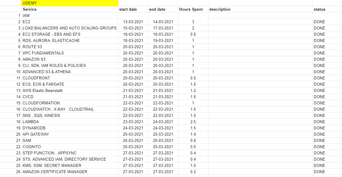
Task: Select the DYNAMODB cell
Action: point(70,128)
